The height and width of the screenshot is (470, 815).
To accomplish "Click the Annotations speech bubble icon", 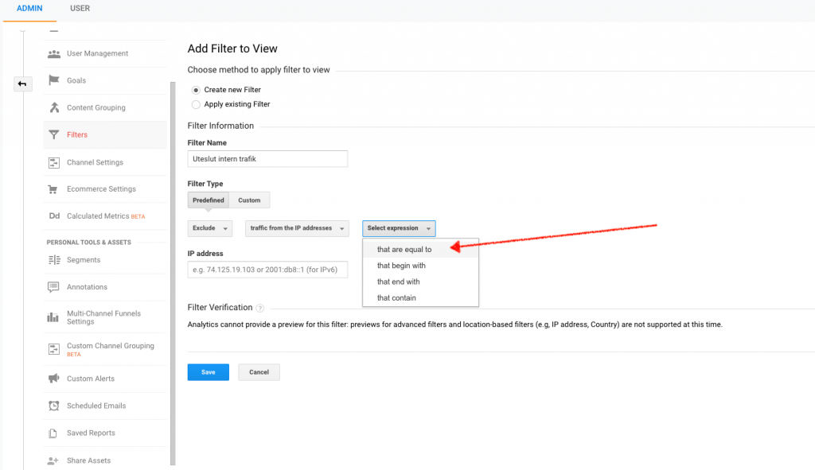I will coord(53,287).
